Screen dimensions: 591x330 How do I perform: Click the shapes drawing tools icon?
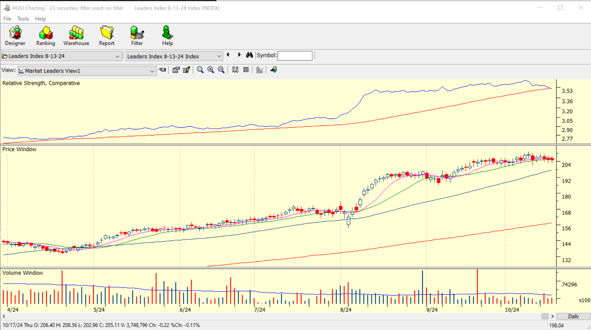click(x=274, y=70)
